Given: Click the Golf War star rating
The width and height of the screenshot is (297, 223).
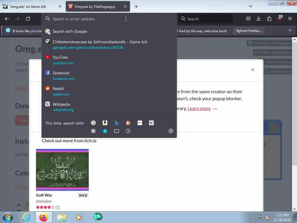Looking at the screenshot, I should click(x=46, y=207).
